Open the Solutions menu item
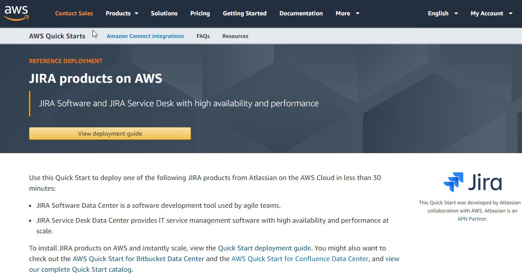Screen dimensions: 522x276 [164, 13]
